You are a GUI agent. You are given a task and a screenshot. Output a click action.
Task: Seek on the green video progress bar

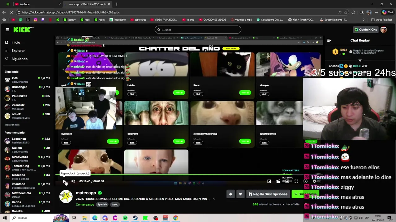coord(189,175)
